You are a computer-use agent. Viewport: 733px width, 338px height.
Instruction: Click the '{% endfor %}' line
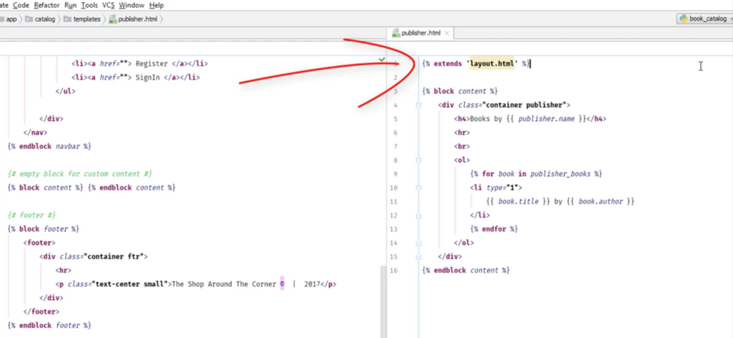(x=494, y=229)
